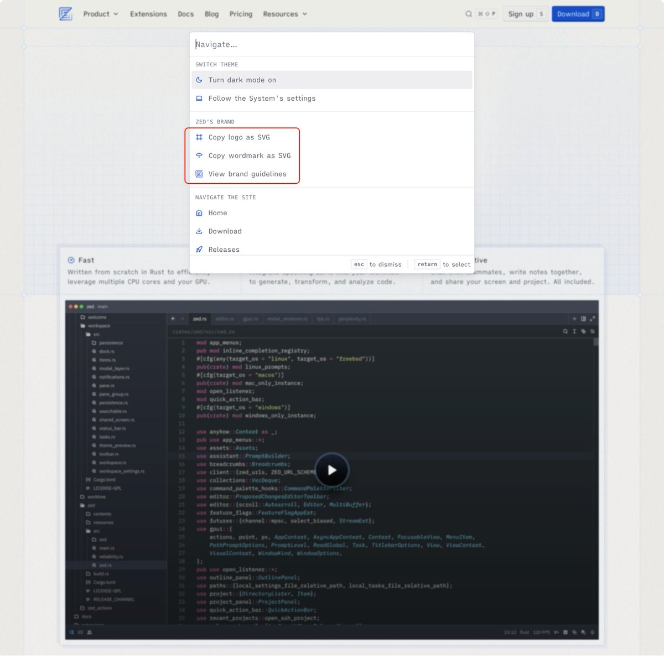Viewport: 664px width, 658px height.
Task: Click the magnifier search icon in header
Action: pyautogui.click(x=469, y=14)
